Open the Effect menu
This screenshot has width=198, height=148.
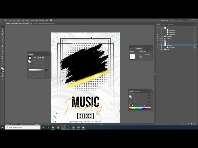pos(32,20)
